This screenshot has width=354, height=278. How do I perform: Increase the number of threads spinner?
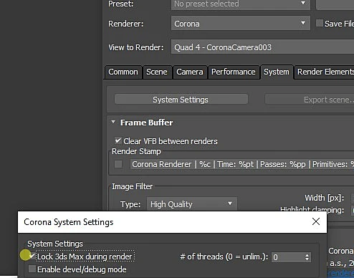click(307, 255)
